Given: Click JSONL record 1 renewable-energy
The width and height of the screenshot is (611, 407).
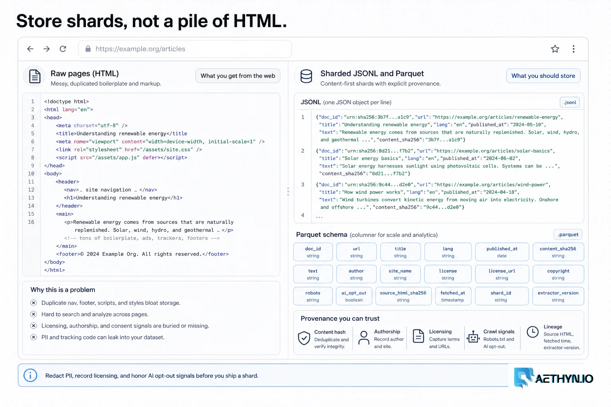Looking at the screenshot, I should (x=448, y=128).
